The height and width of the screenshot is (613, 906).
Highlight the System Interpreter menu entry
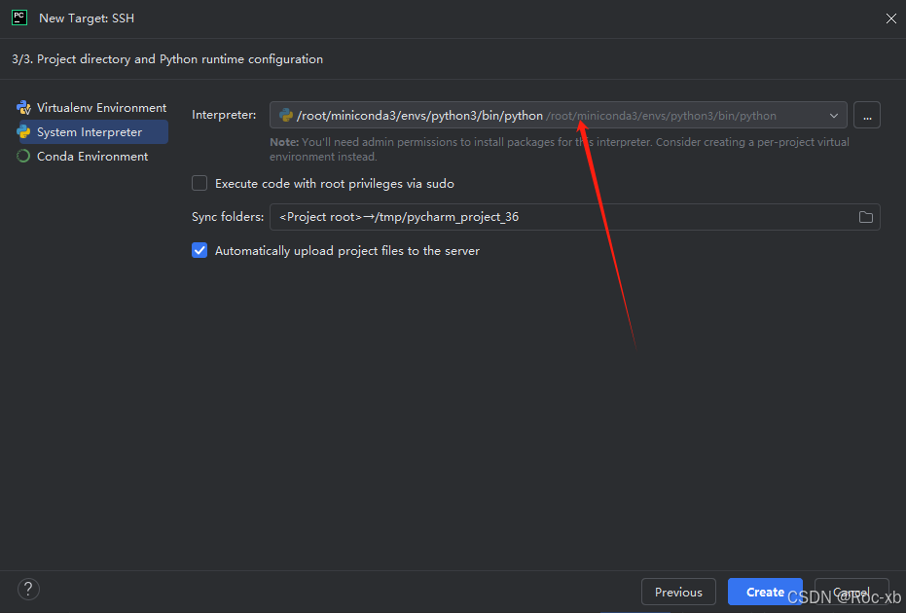tap(88, 131)
